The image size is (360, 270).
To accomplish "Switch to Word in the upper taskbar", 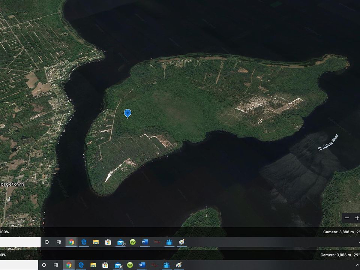I will tap(145, 242).
